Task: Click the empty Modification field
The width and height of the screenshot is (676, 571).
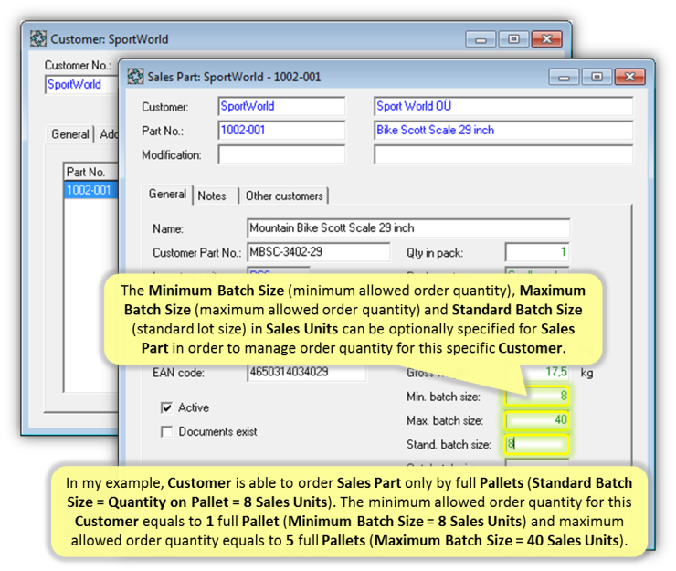Action: (x=281, y=154)
